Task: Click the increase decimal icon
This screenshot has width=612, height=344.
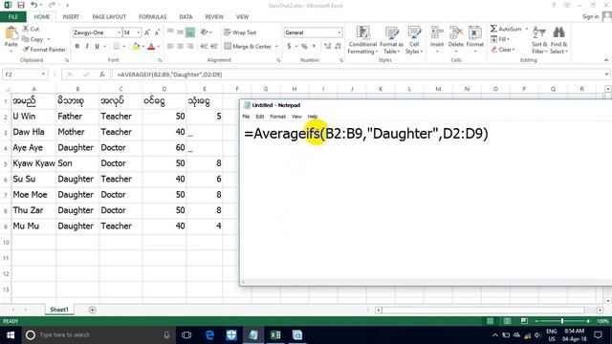Action: 327,47
